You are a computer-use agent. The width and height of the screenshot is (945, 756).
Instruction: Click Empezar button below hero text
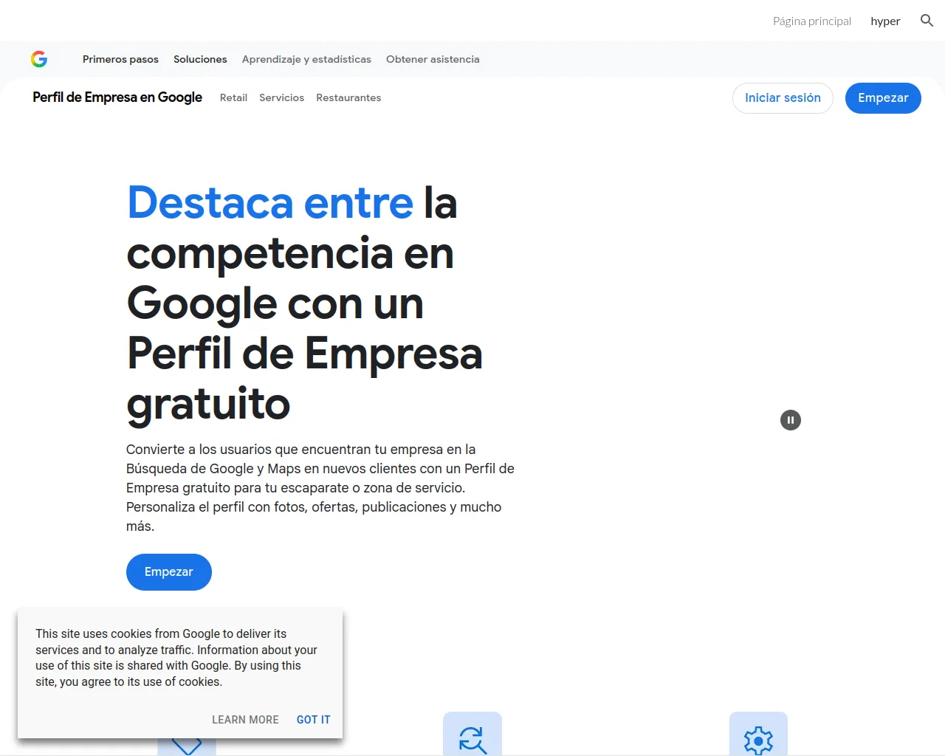(x=169, y=572)
